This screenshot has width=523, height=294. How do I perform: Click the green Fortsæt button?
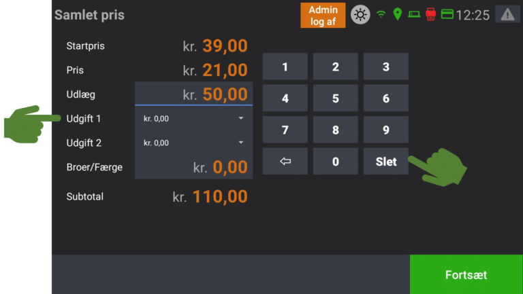[x=466, y=274]
